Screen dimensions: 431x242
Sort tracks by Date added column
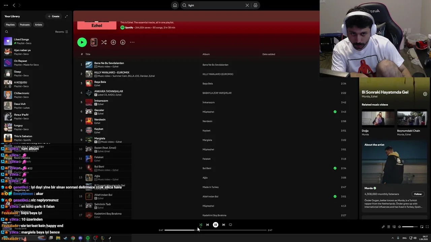coord(269,54)
